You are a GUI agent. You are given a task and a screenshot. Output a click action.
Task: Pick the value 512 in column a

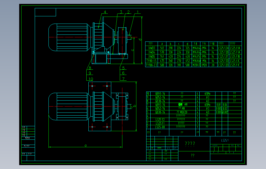coord(162,48)
